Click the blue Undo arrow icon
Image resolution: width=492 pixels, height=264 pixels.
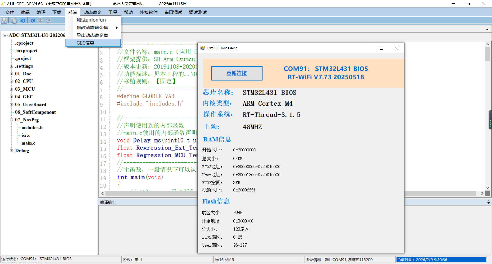23,21
